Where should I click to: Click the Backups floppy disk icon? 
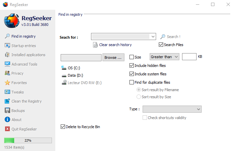point(7,110)
